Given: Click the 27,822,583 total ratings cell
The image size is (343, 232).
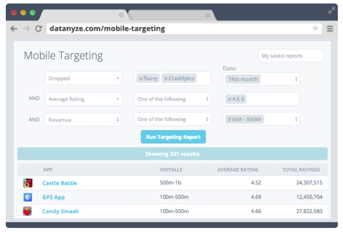Looking at the screenshot, I should [309, 211].
